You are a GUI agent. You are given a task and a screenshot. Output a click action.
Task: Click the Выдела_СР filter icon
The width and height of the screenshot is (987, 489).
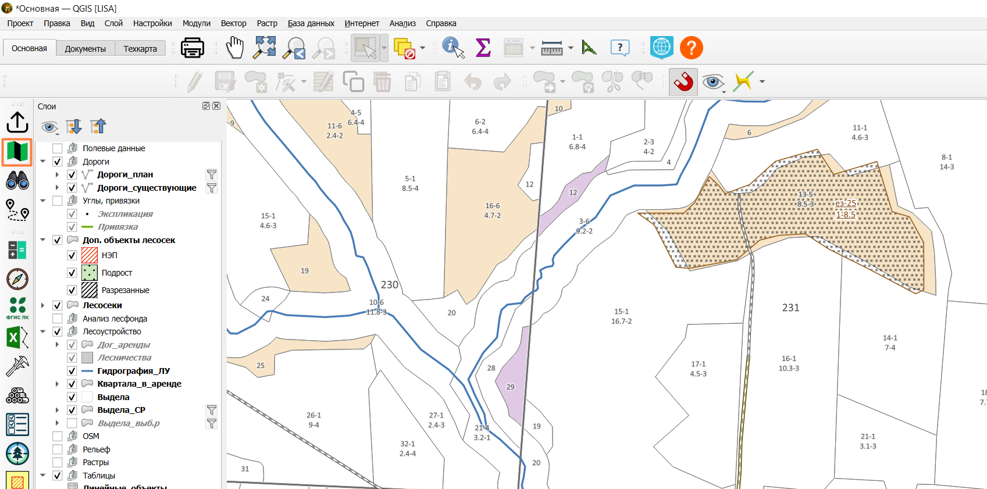[212, 410]
